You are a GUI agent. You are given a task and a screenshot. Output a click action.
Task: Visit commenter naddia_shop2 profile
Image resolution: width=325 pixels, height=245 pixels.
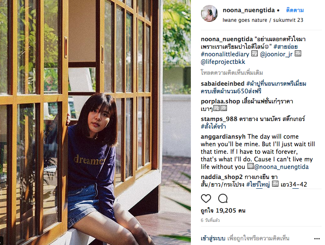[x=222, y=177]
